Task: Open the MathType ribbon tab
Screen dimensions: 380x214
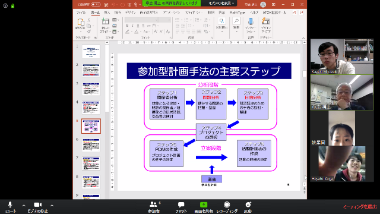Action: pyautogui.click(x=237, y=12)
